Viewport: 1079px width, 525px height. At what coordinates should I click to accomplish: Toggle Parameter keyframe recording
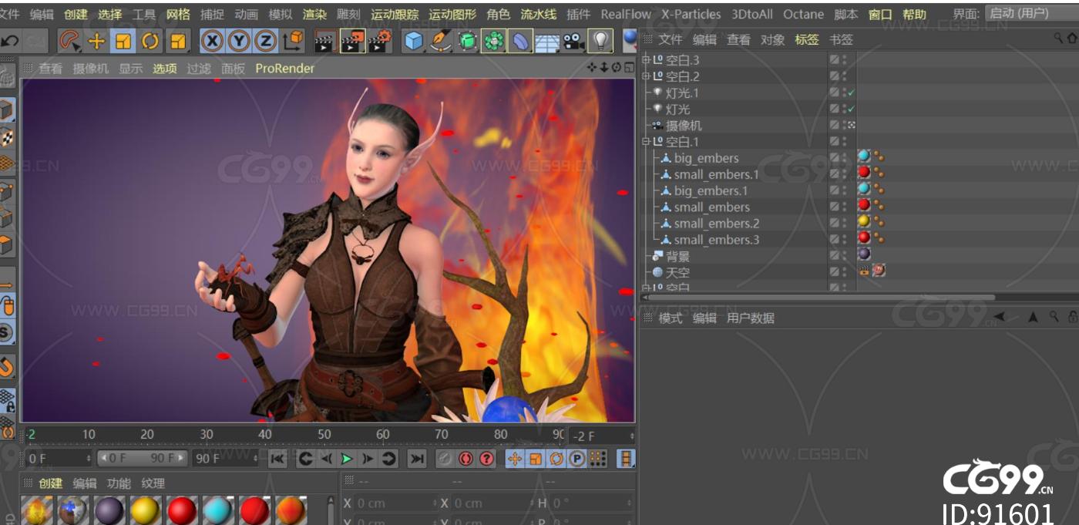click(x=576, y=459)
